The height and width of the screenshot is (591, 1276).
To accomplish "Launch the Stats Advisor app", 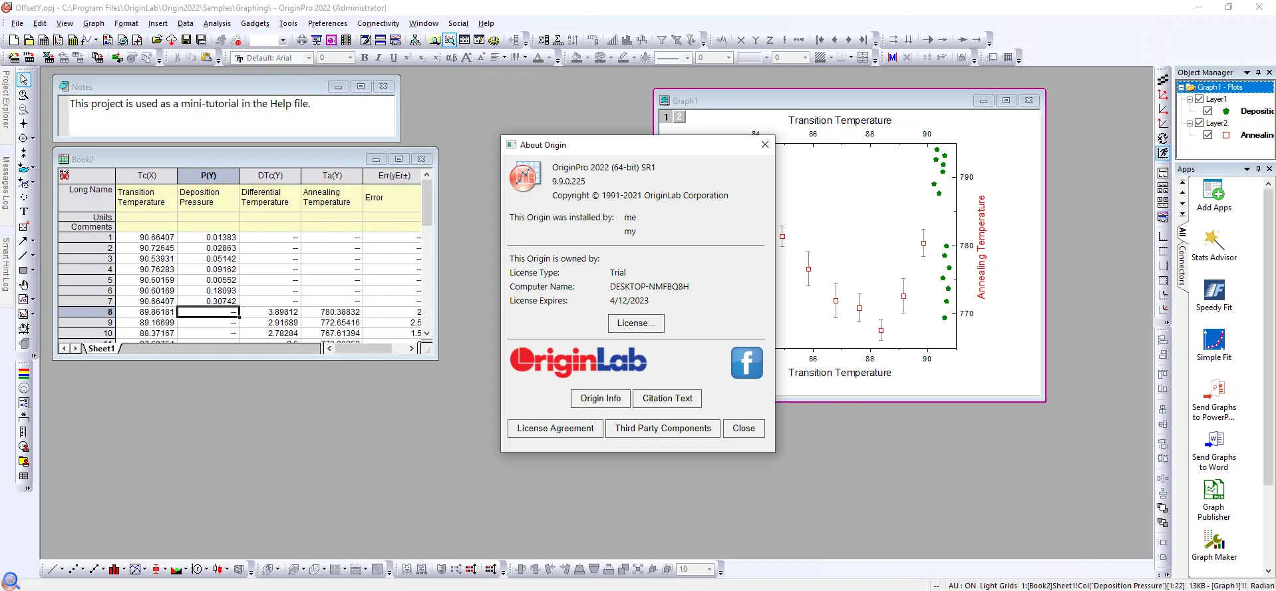I will click(1214, 246).
